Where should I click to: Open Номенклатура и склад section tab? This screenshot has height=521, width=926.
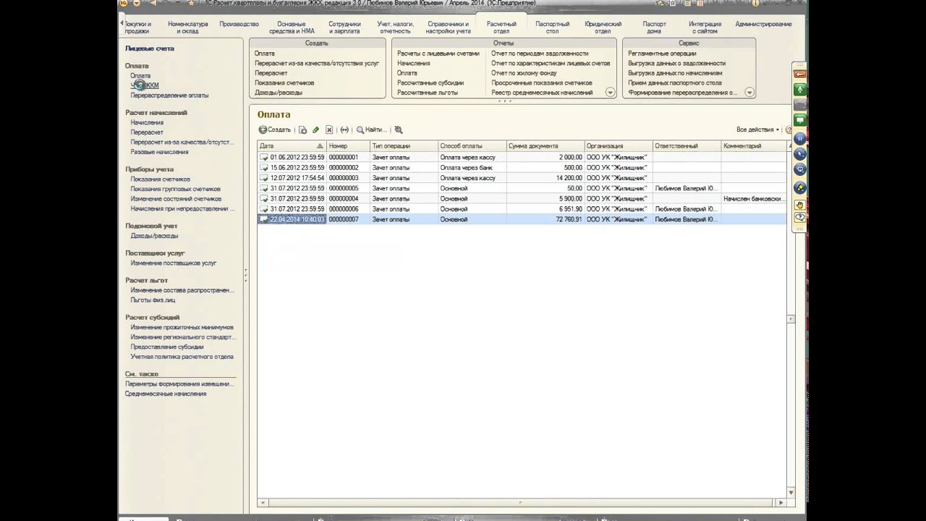tap(187, 27)
